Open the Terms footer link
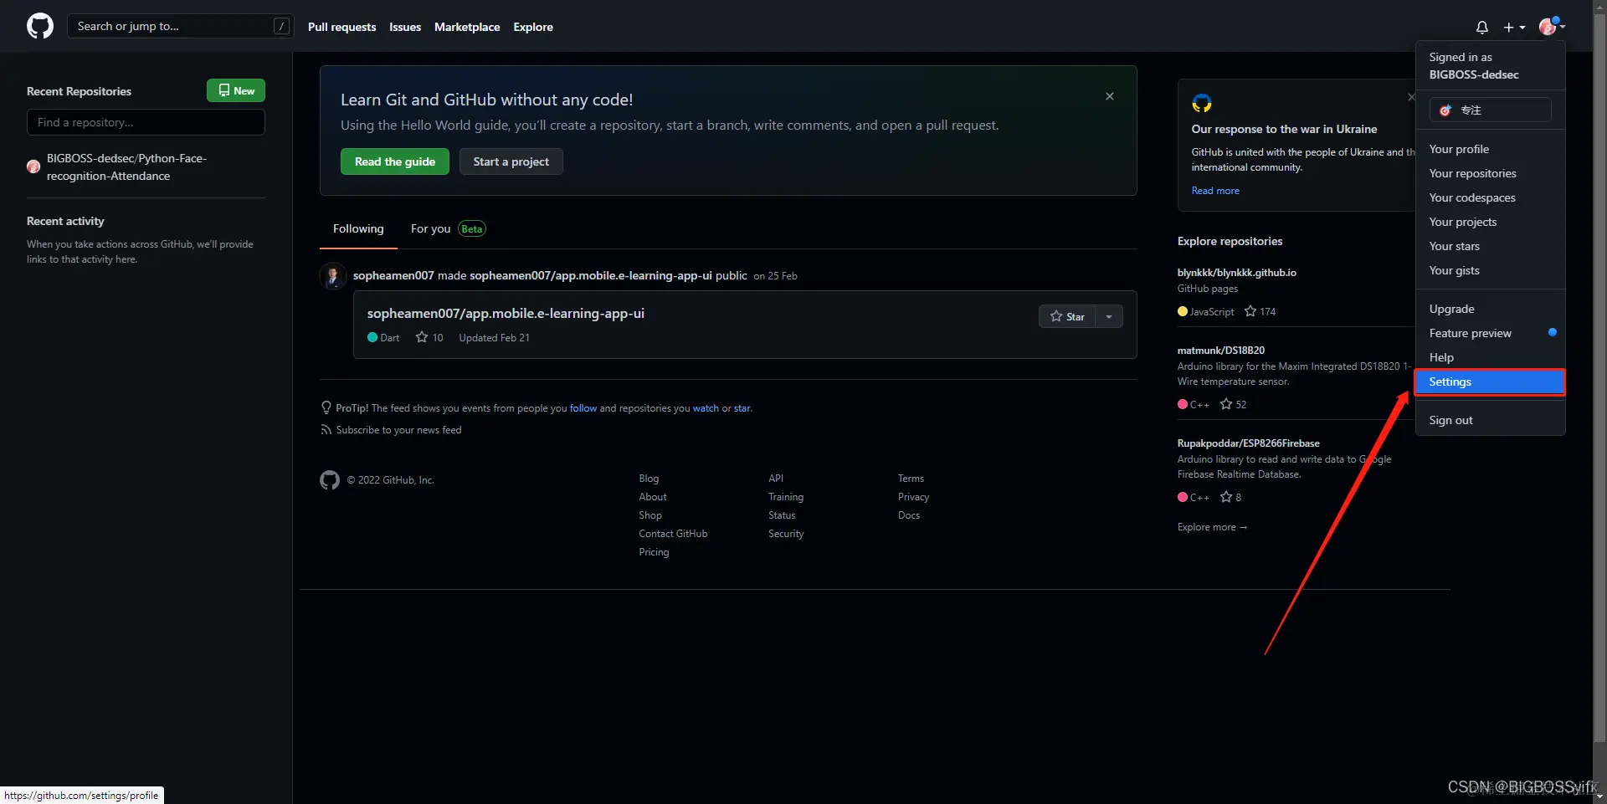The width and height of the screenshot is (1607, 804). 911,479
